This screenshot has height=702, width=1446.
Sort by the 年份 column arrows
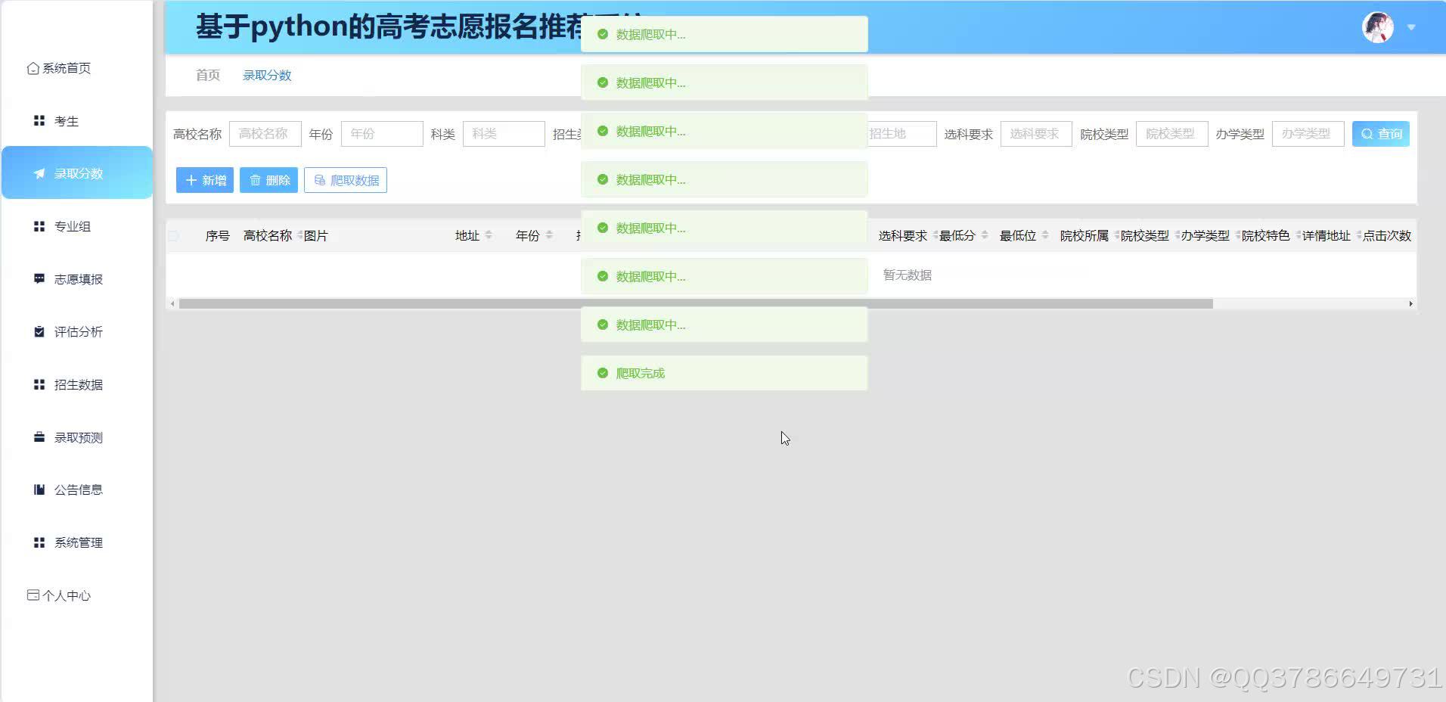[x=549, y=235]
